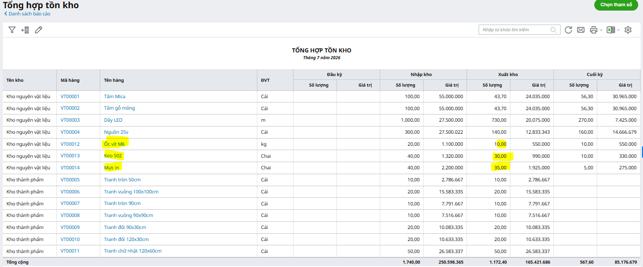Open item code VT00005

(70, 180)
